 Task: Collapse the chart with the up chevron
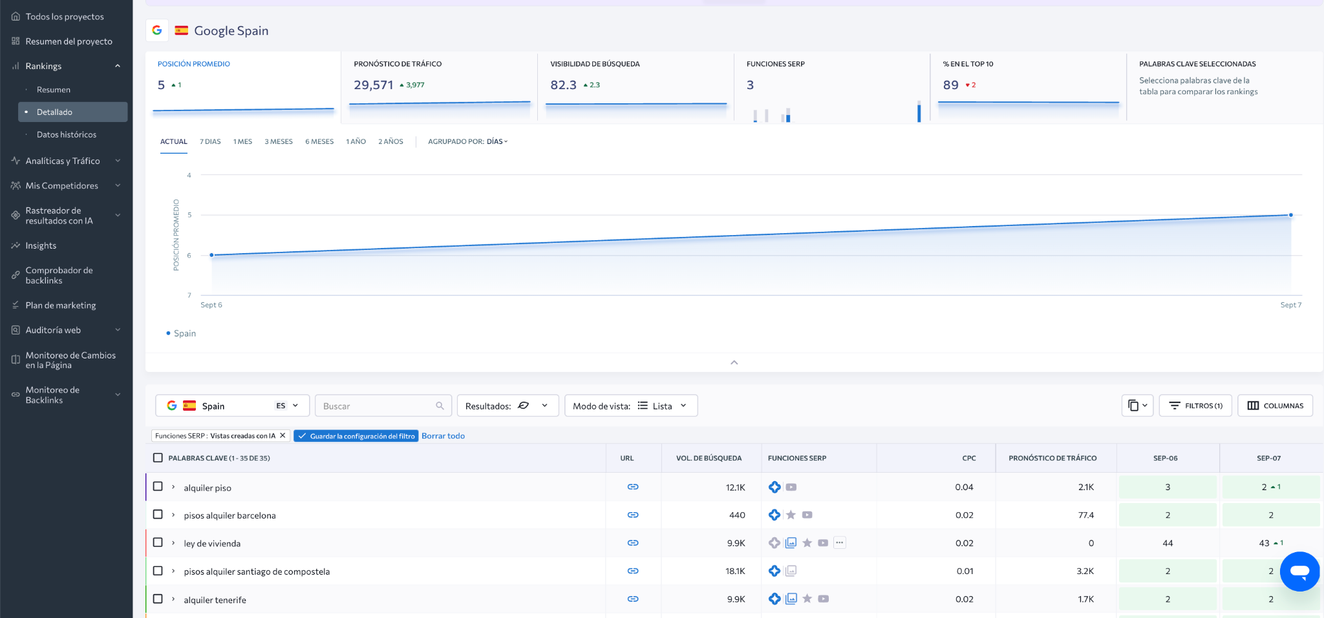point(734,362)
